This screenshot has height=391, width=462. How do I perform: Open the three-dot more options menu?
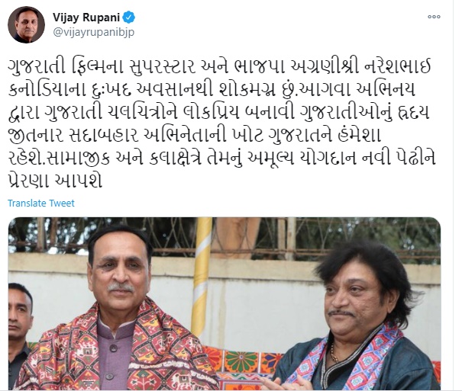[x=434, y=17]
